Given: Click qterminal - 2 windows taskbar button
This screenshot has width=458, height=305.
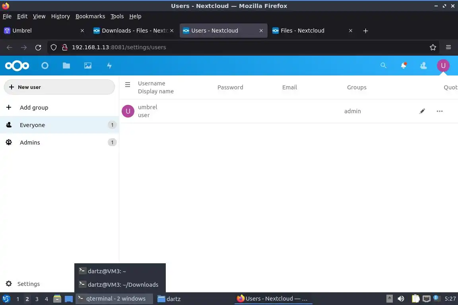Looking at the screenshot, I should [114, 299].
